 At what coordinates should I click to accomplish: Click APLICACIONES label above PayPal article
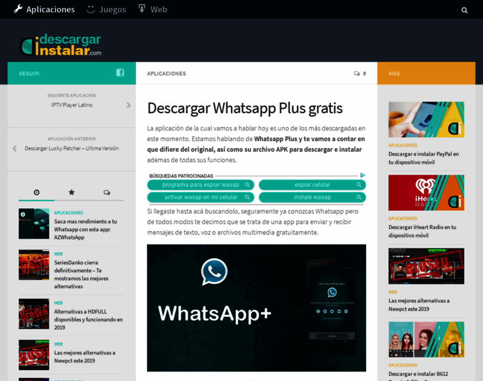point(402,145)
